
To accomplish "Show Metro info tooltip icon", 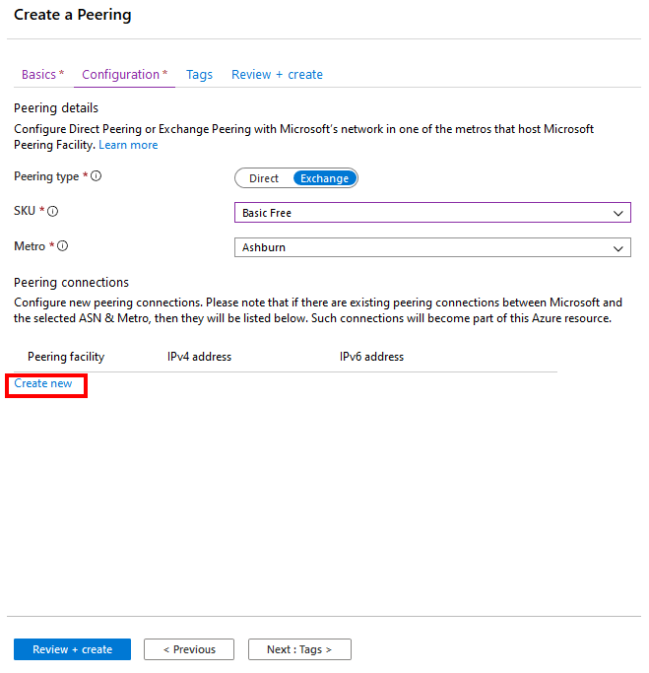I will (63, 246).
